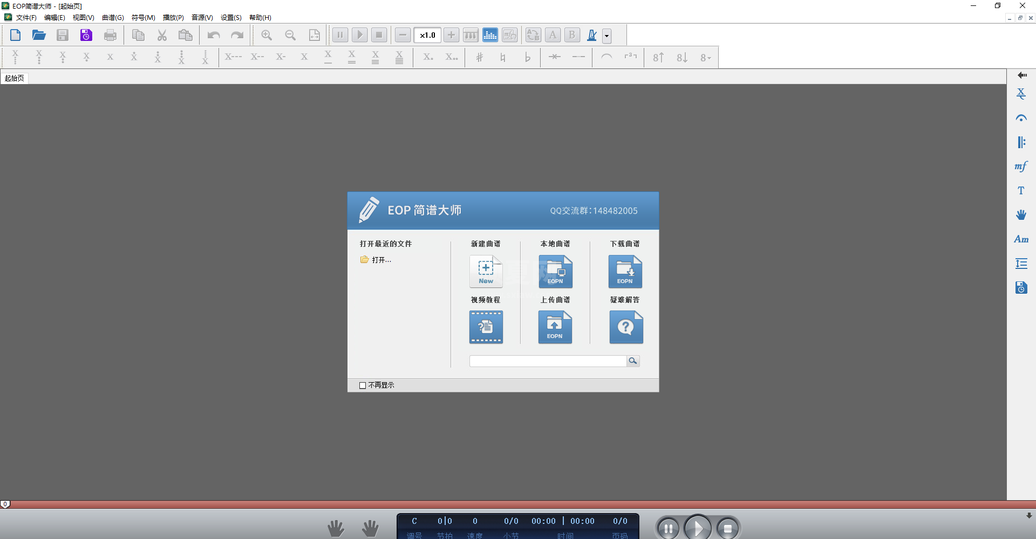Click the right sidebar collapse arrow icon

point(1021,75)
